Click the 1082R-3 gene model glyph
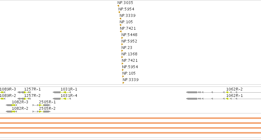 click(11, 105)
